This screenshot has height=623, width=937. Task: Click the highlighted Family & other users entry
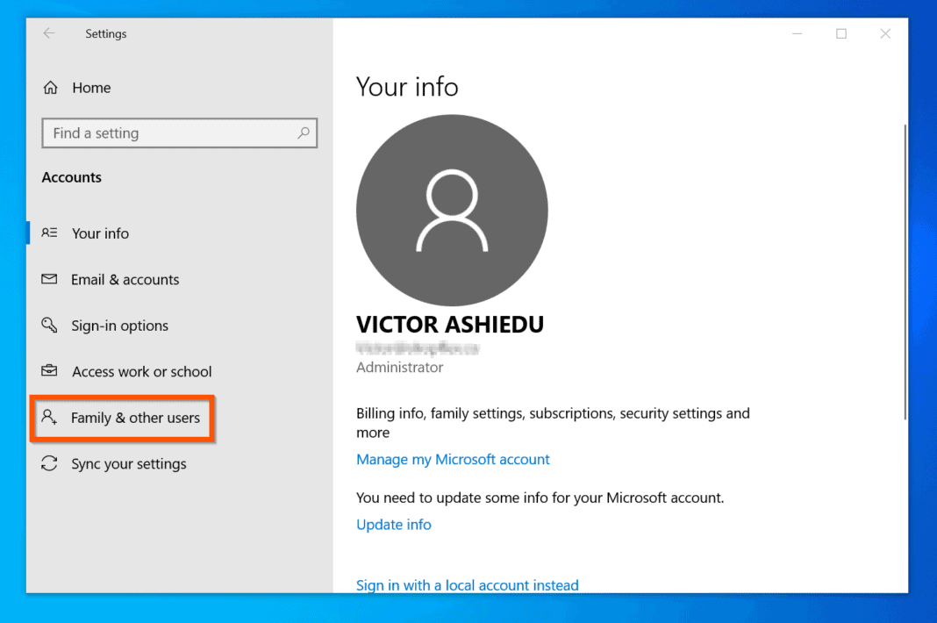132,419
